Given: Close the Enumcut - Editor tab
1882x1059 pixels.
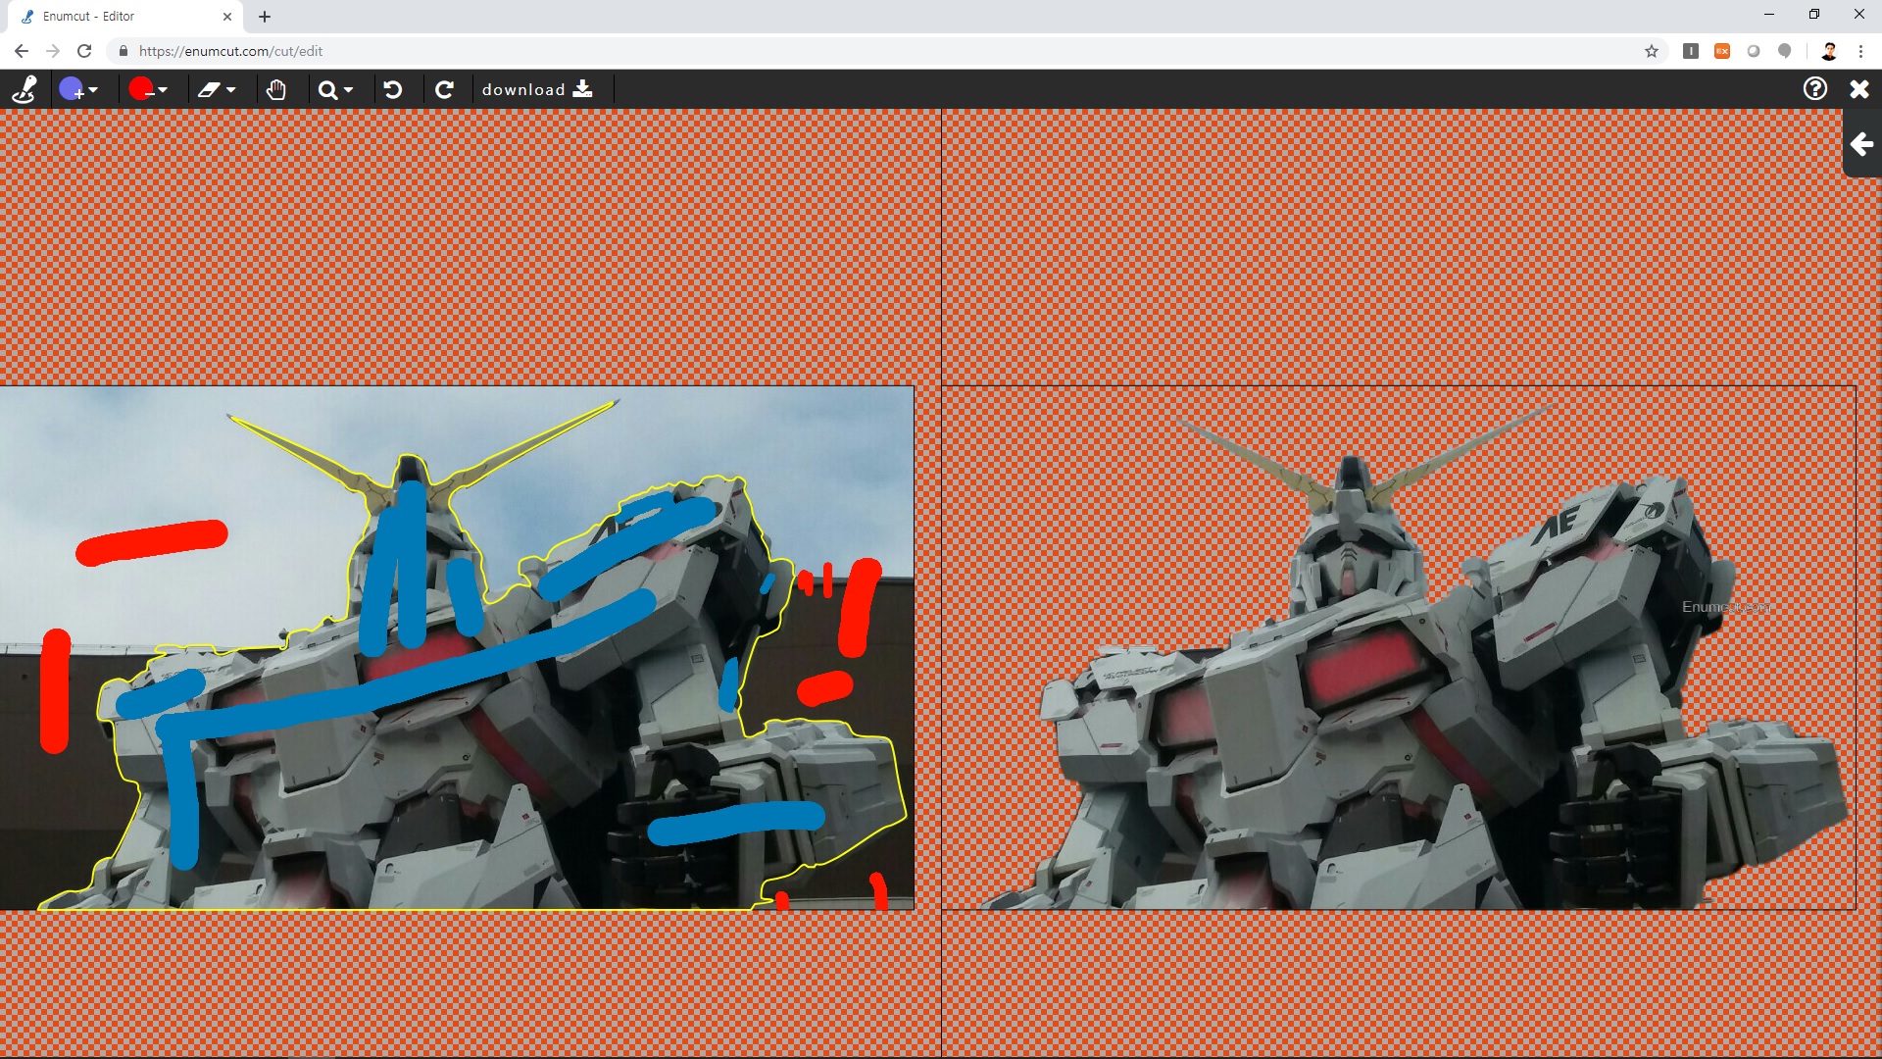Looking at the screenshot, I should pyautogui.click(x=227, y=17).
